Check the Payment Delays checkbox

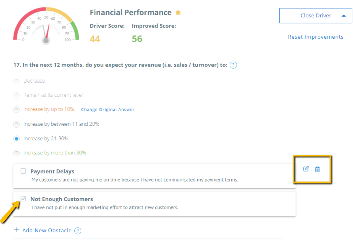click(x=23, y=171)
